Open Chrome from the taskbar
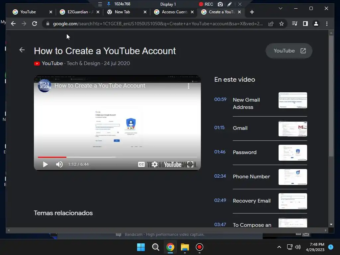Screen dimensions: 340x255 pos(170,247)
